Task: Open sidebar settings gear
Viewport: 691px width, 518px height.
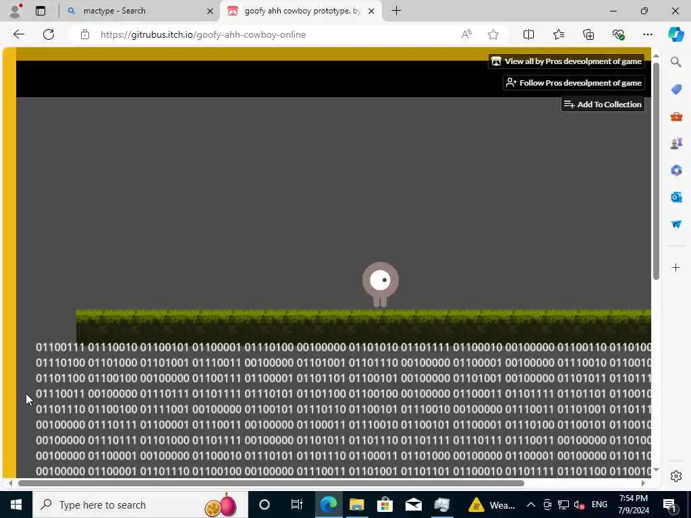Action: pos(676,476)
